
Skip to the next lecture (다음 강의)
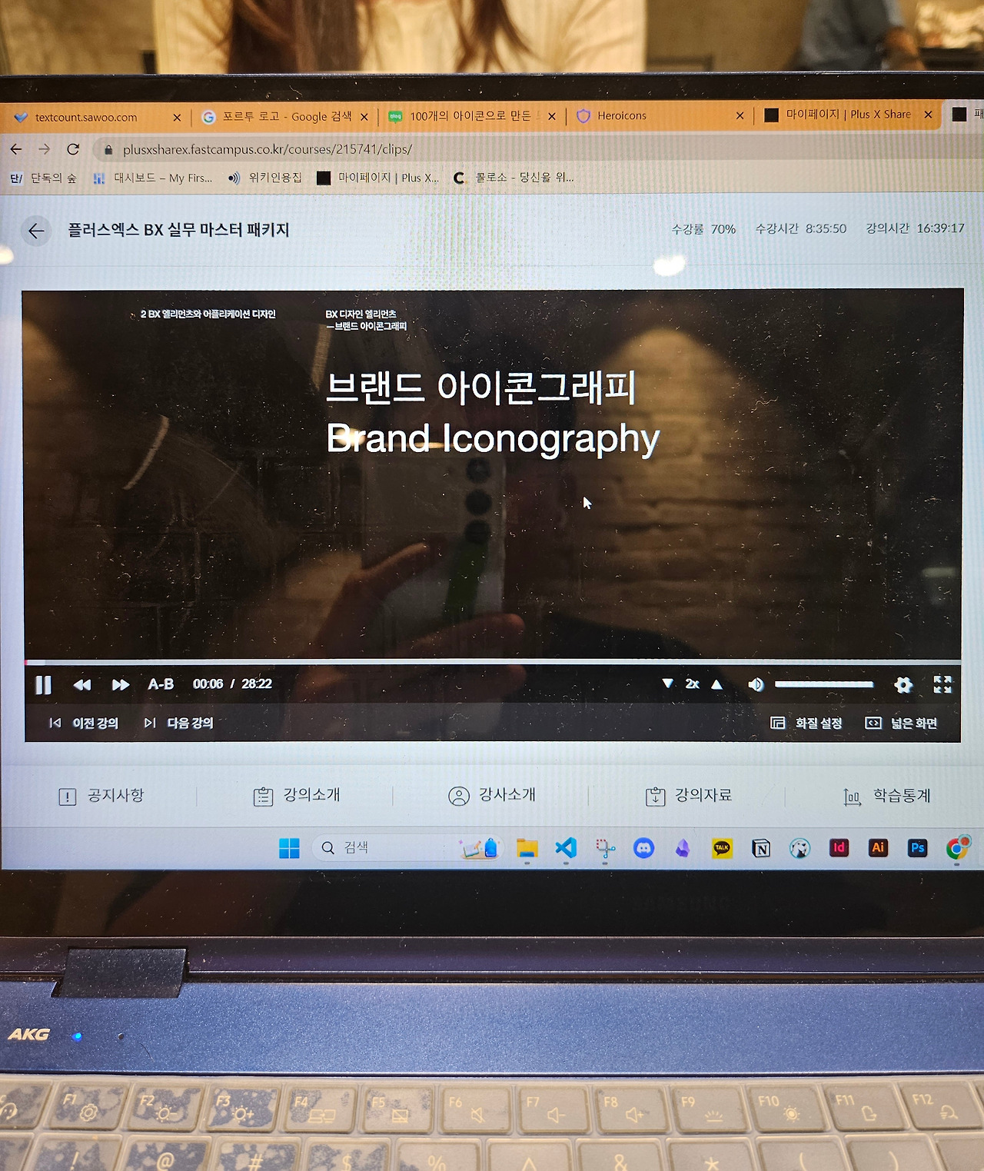(178, 723)
